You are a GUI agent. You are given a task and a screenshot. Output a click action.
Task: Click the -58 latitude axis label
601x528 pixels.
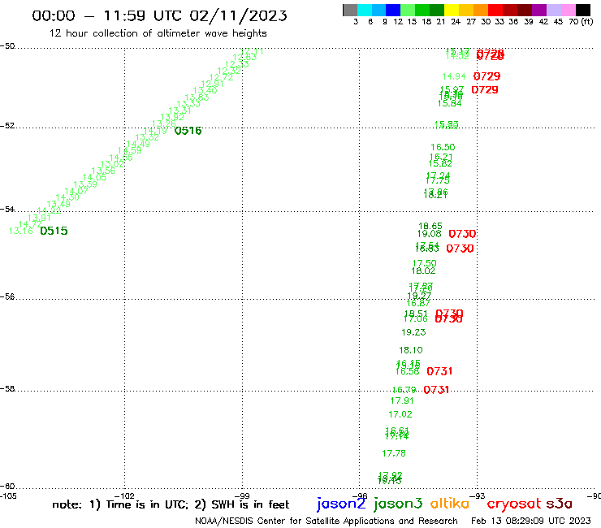pyautogui.click(x=7, y=389)
